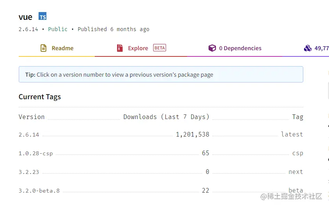Click Downloads (Last 7 Days) header
This screenshot has height=207, width=329.
(x=166, y=117)
